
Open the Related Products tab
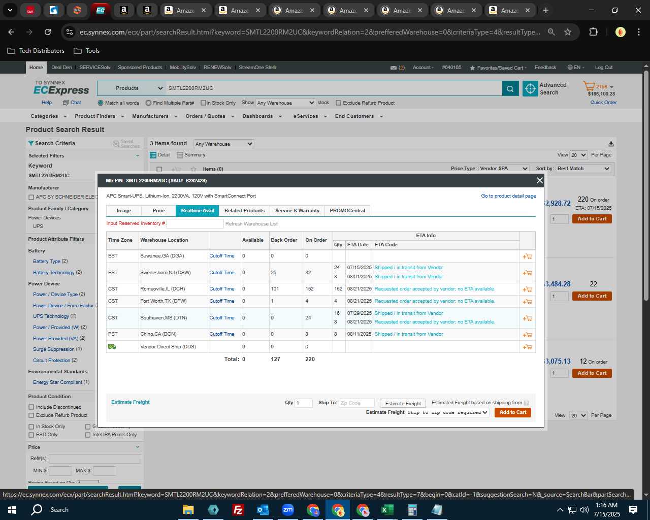tap(244, 211)
